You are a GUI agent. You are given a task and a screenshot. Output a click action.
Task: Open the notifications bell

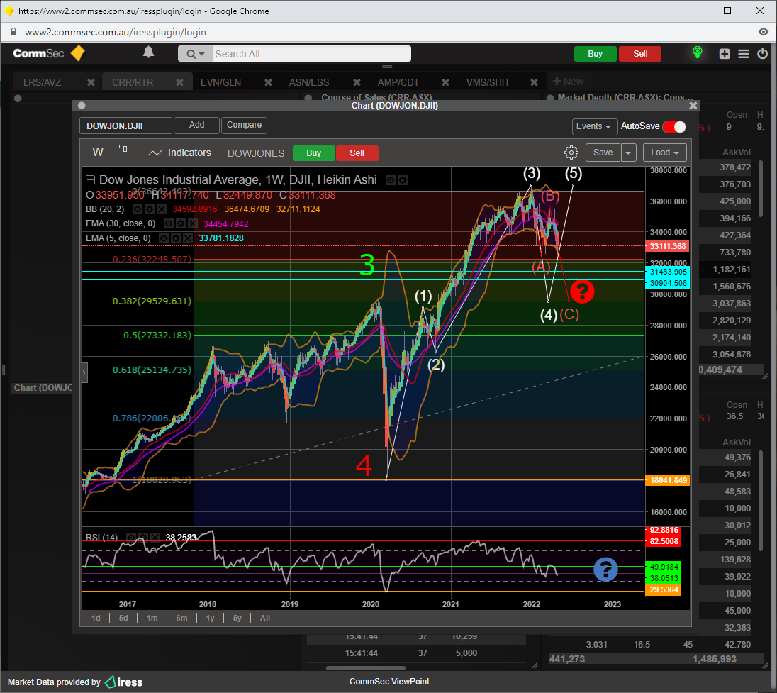click(148, 52)
